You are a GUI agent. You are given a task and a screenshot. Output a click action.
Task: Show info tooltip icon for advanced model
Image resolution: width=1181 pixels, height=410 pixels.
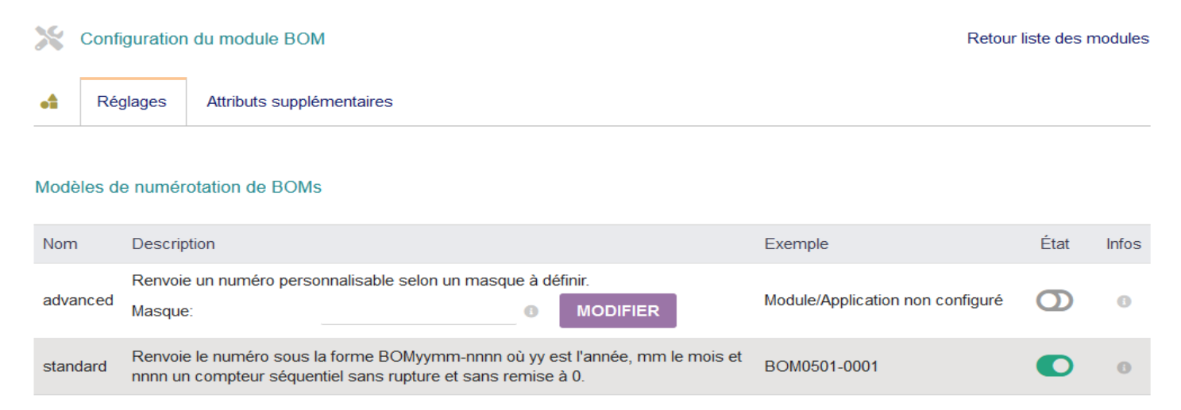1123,301
